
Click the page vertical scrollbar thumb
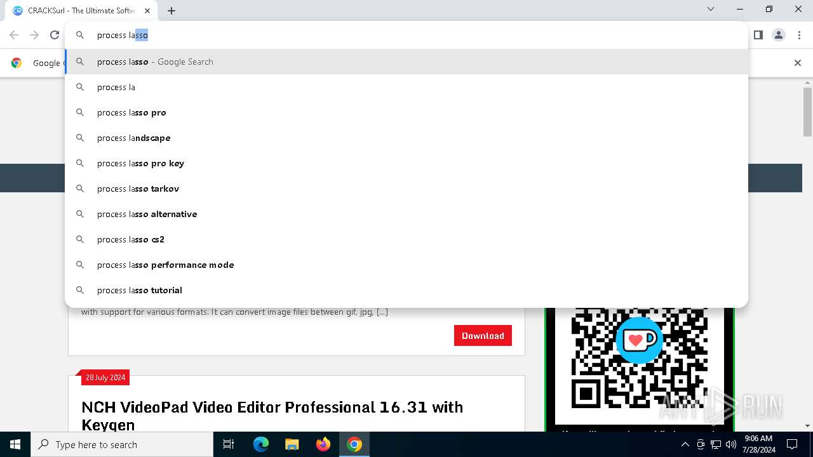tap(807, 112)
